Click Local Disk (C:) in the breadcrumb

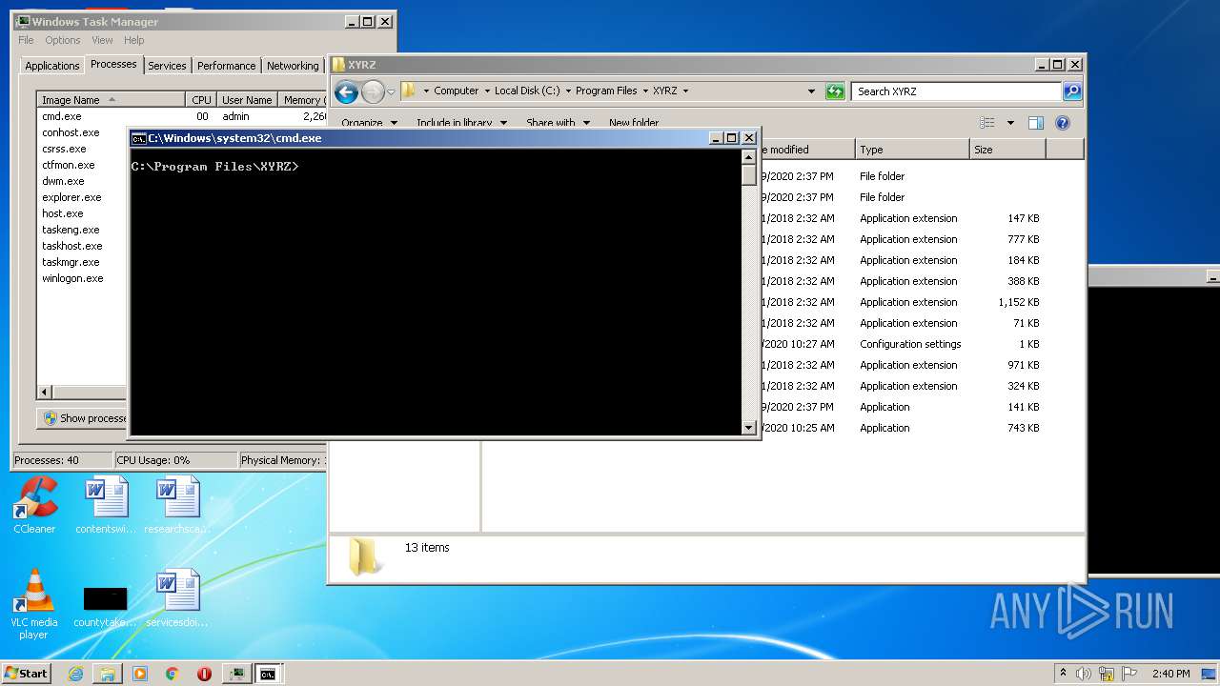click(527, 91)
